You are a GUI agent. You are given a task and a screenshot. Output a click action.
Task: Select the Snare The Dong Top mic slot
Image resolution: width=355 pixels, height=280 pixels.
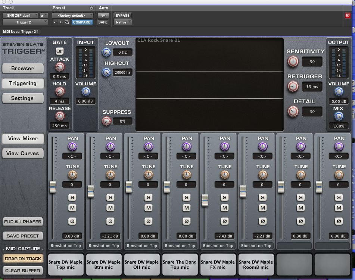[x=180, y=265]
